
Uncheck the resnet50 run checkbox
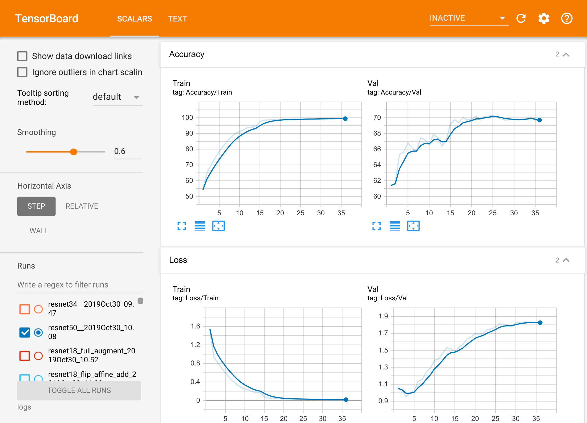(x=25, y=332)
